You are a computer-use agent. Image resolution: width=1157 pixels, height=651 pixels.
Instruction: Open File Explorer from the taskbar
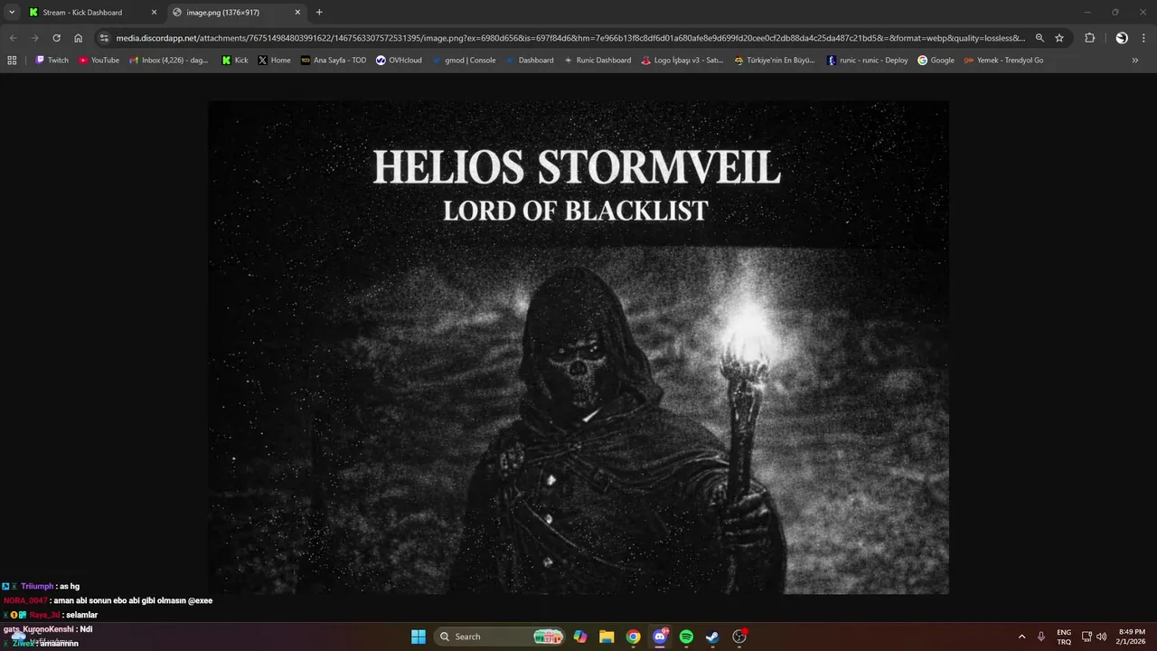tap(607, 637)
